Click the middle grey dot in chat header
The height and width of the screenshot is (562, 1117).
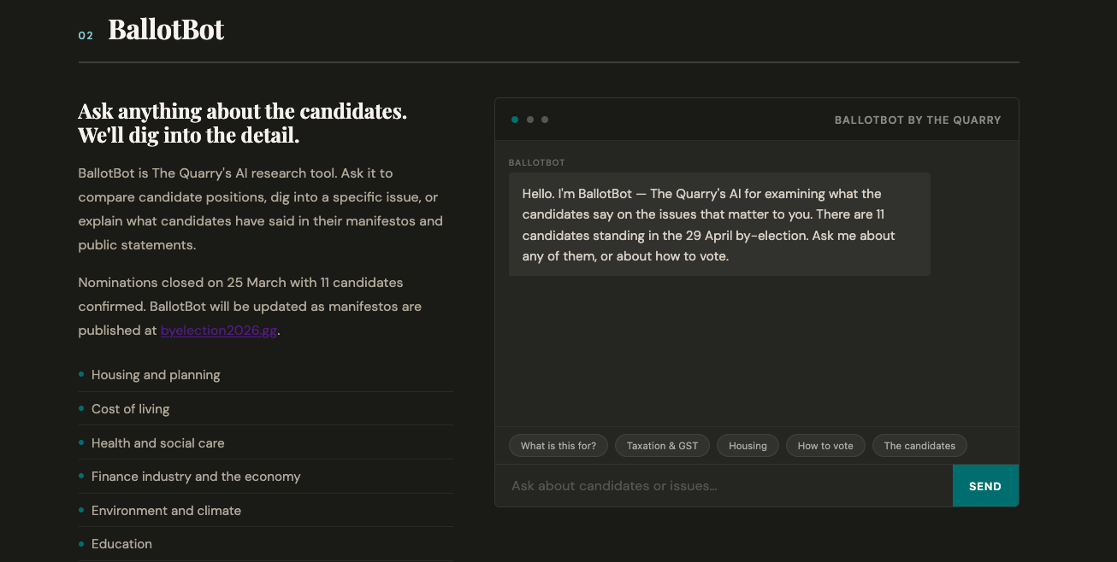(x=530, y=120)
